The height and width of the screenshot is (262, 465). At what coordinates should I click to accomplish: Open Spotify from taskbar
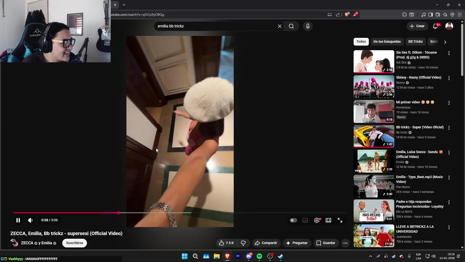tap(259, 256)
